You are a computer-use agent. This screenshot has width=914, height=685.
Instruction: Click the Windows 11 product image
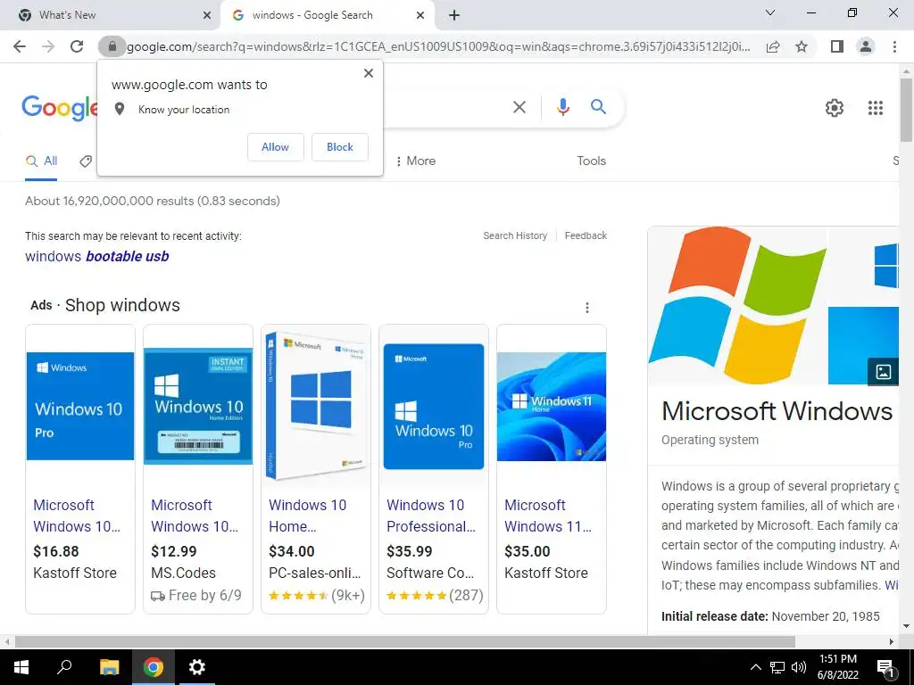pos(552,406)
